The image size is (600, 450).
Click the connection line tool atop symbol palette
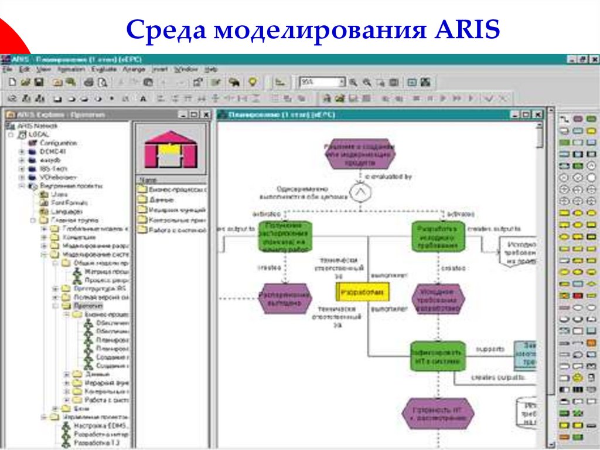point(564,119)
